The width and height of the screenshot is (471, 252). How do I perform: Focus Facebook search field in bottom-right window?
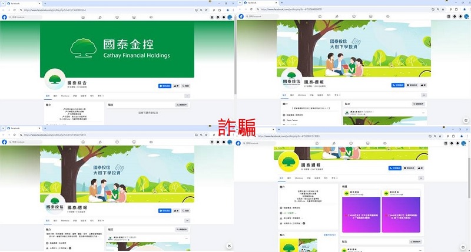259,143
